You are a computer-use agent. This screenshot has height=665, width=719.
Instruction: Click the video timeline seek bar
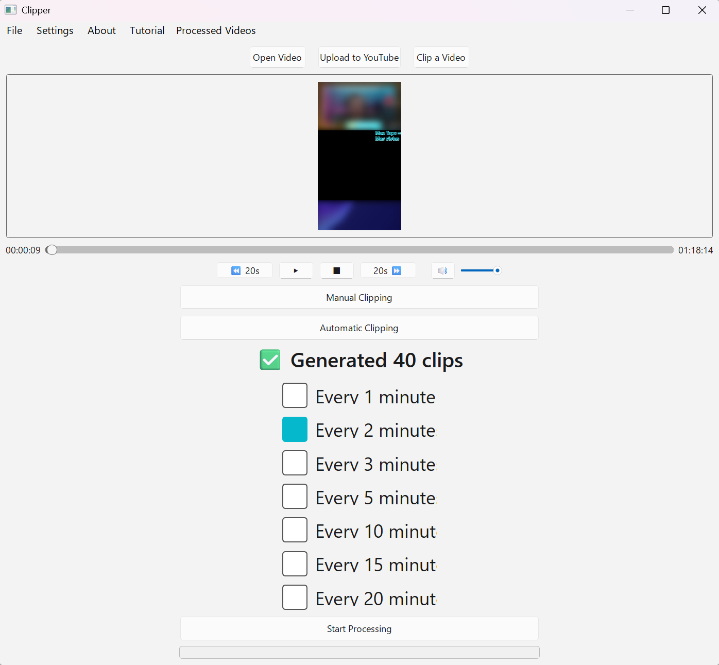pyautogui.click(x=361, y=250)
